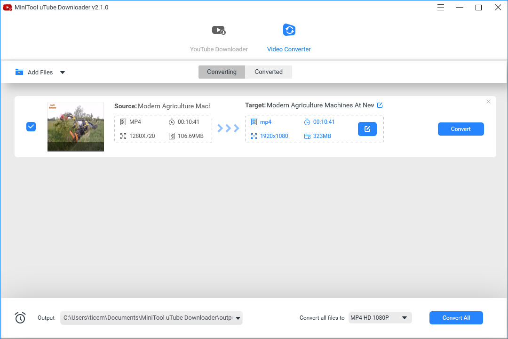
Task: Click the Add Files folder icon
Action: (19, 72)
